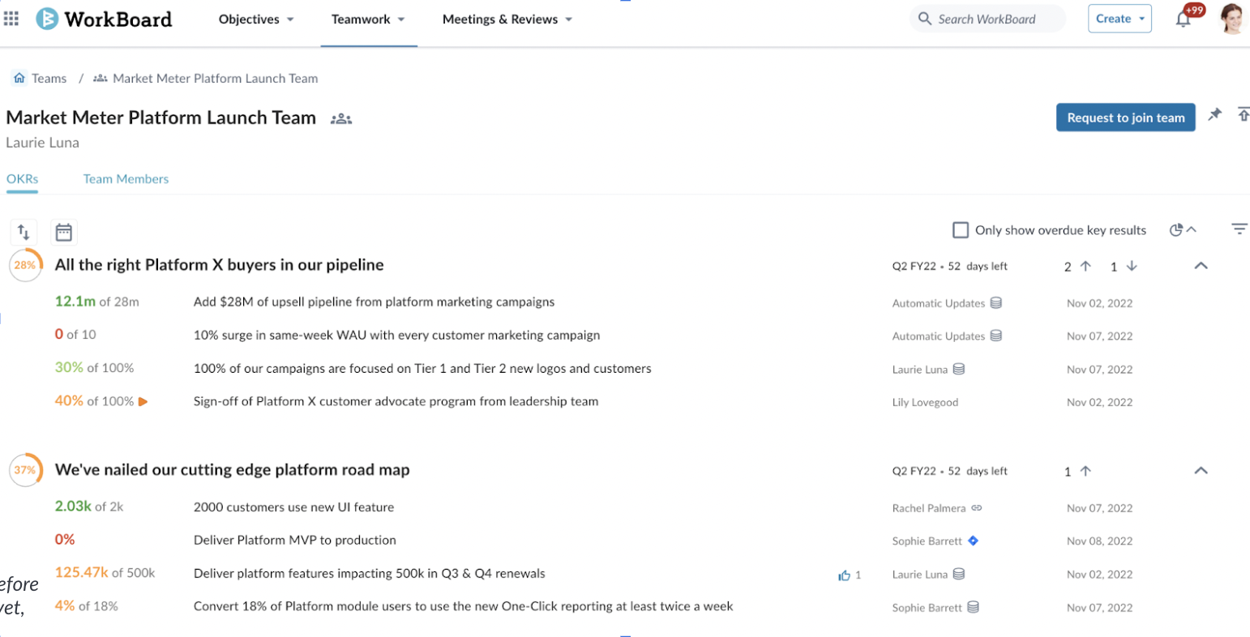Toggle the pie chart view icon
This screenshot has height=637, width=1250.
coord(1176,230)
